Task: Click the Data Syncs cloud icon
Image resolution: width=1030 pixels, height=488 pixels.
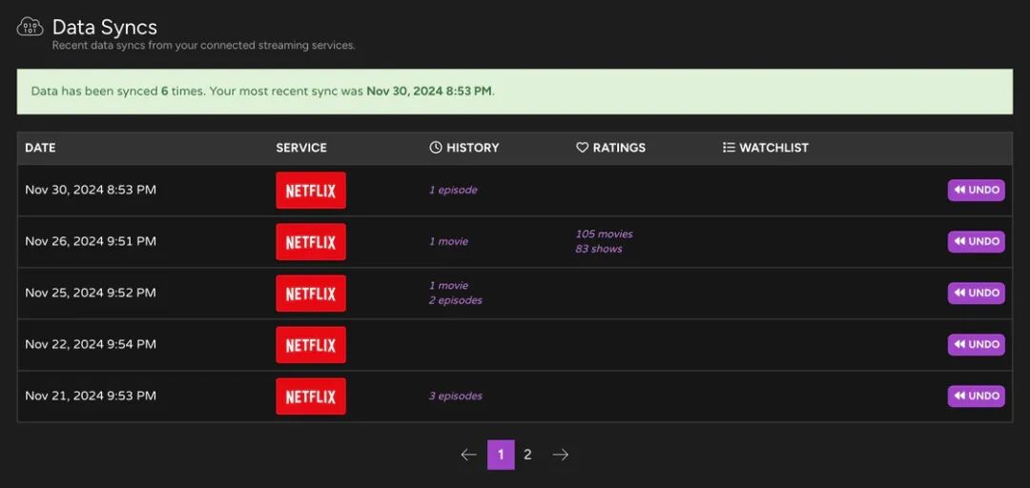Action: click(x=30, y=28)
